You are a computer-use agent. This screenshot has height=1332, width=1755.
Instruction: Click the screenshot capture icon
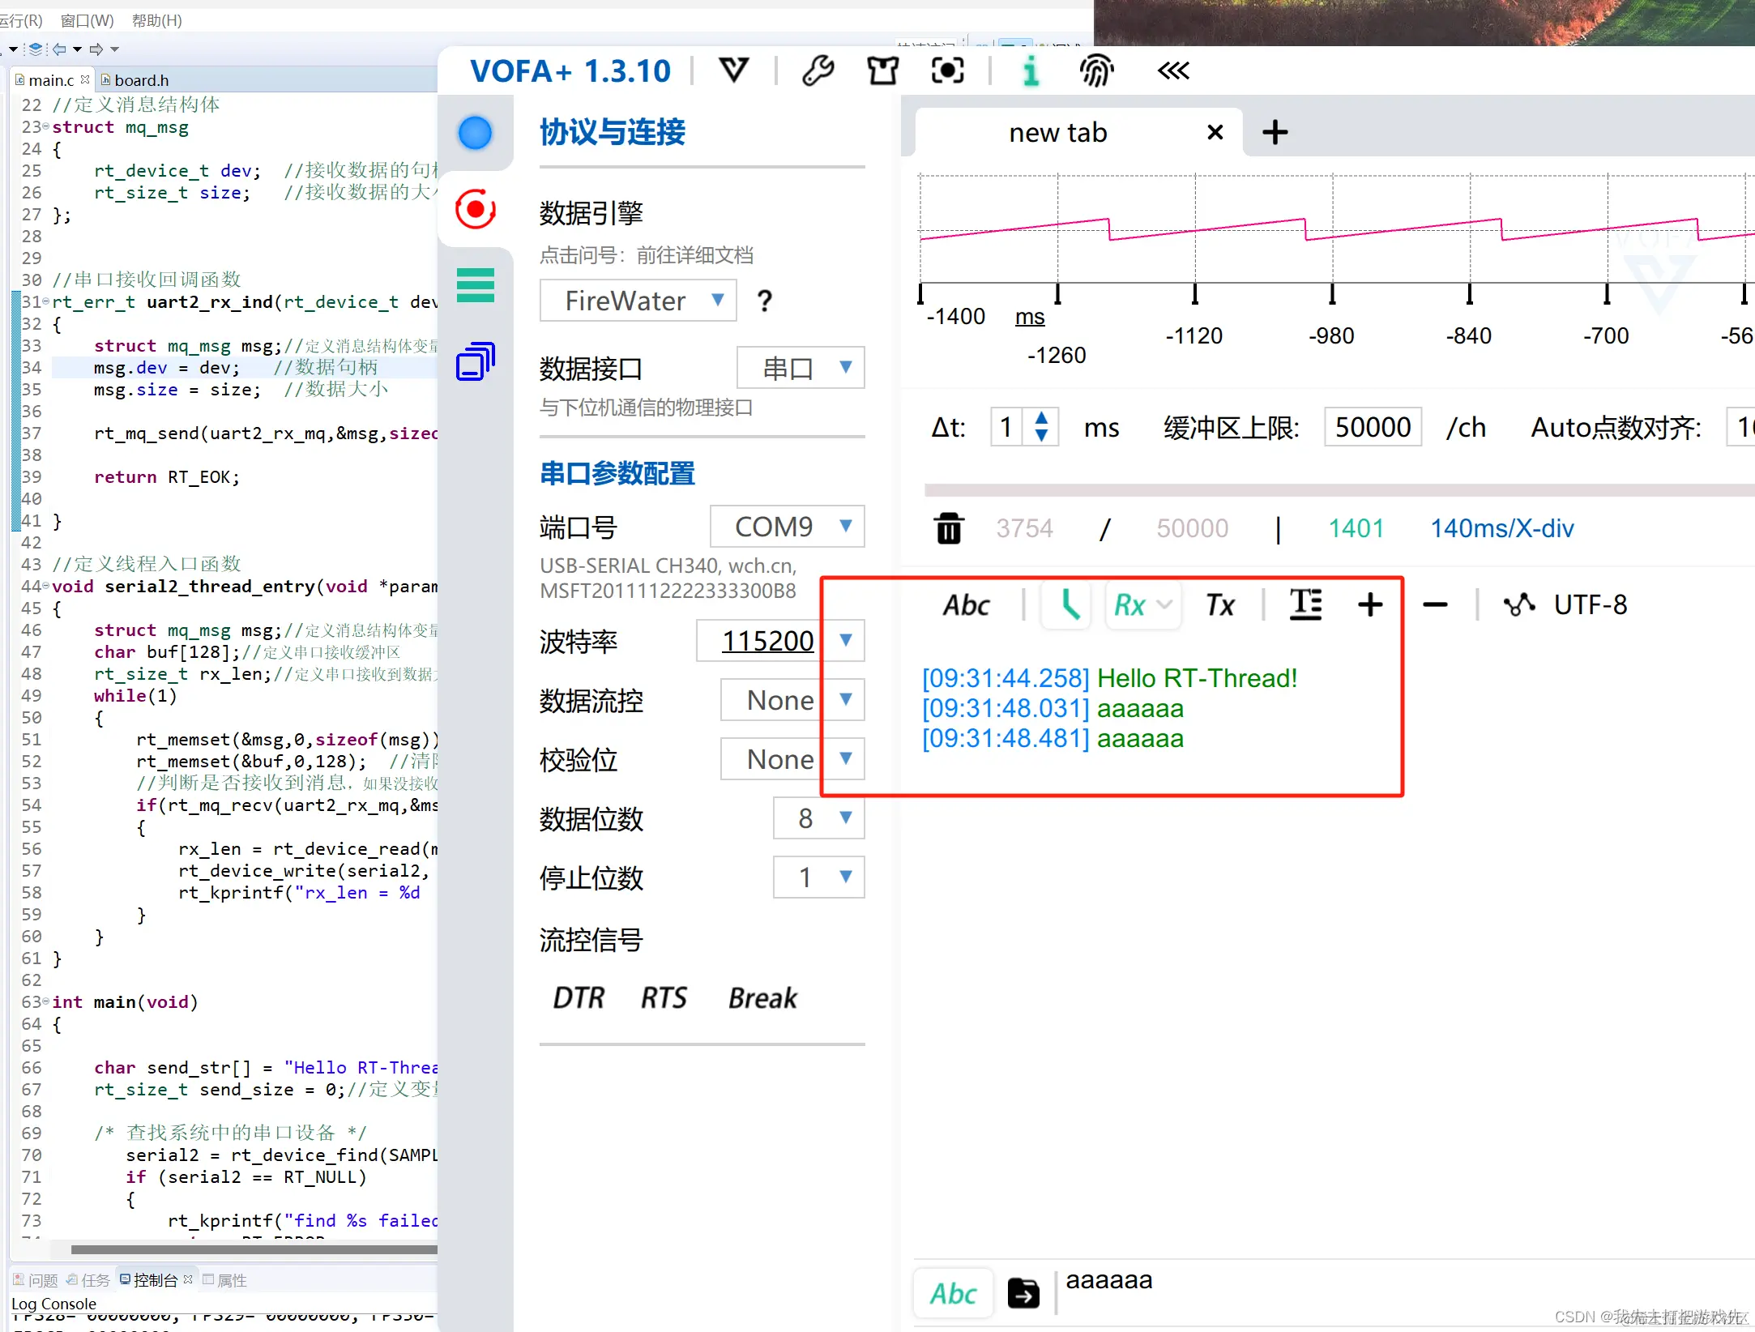[x=947, y=71]
